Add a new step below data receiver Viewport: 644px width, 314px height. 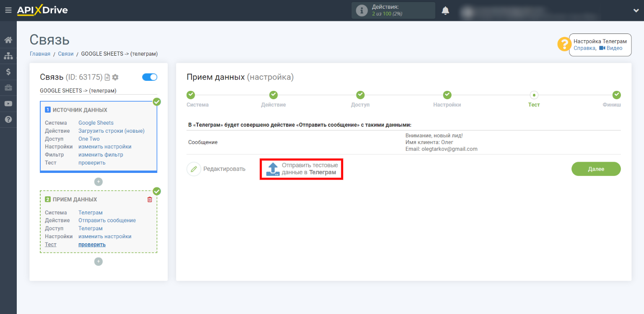[98, 262]
